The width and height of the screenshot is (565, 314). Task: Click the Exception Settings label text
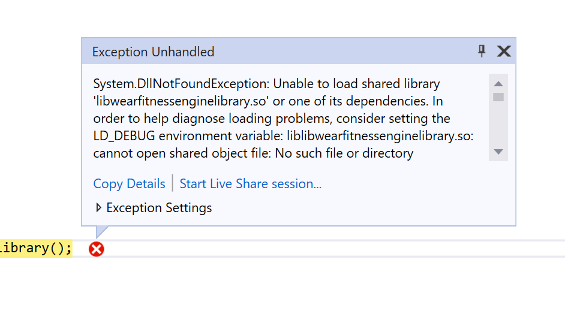[x=159, y=208]
